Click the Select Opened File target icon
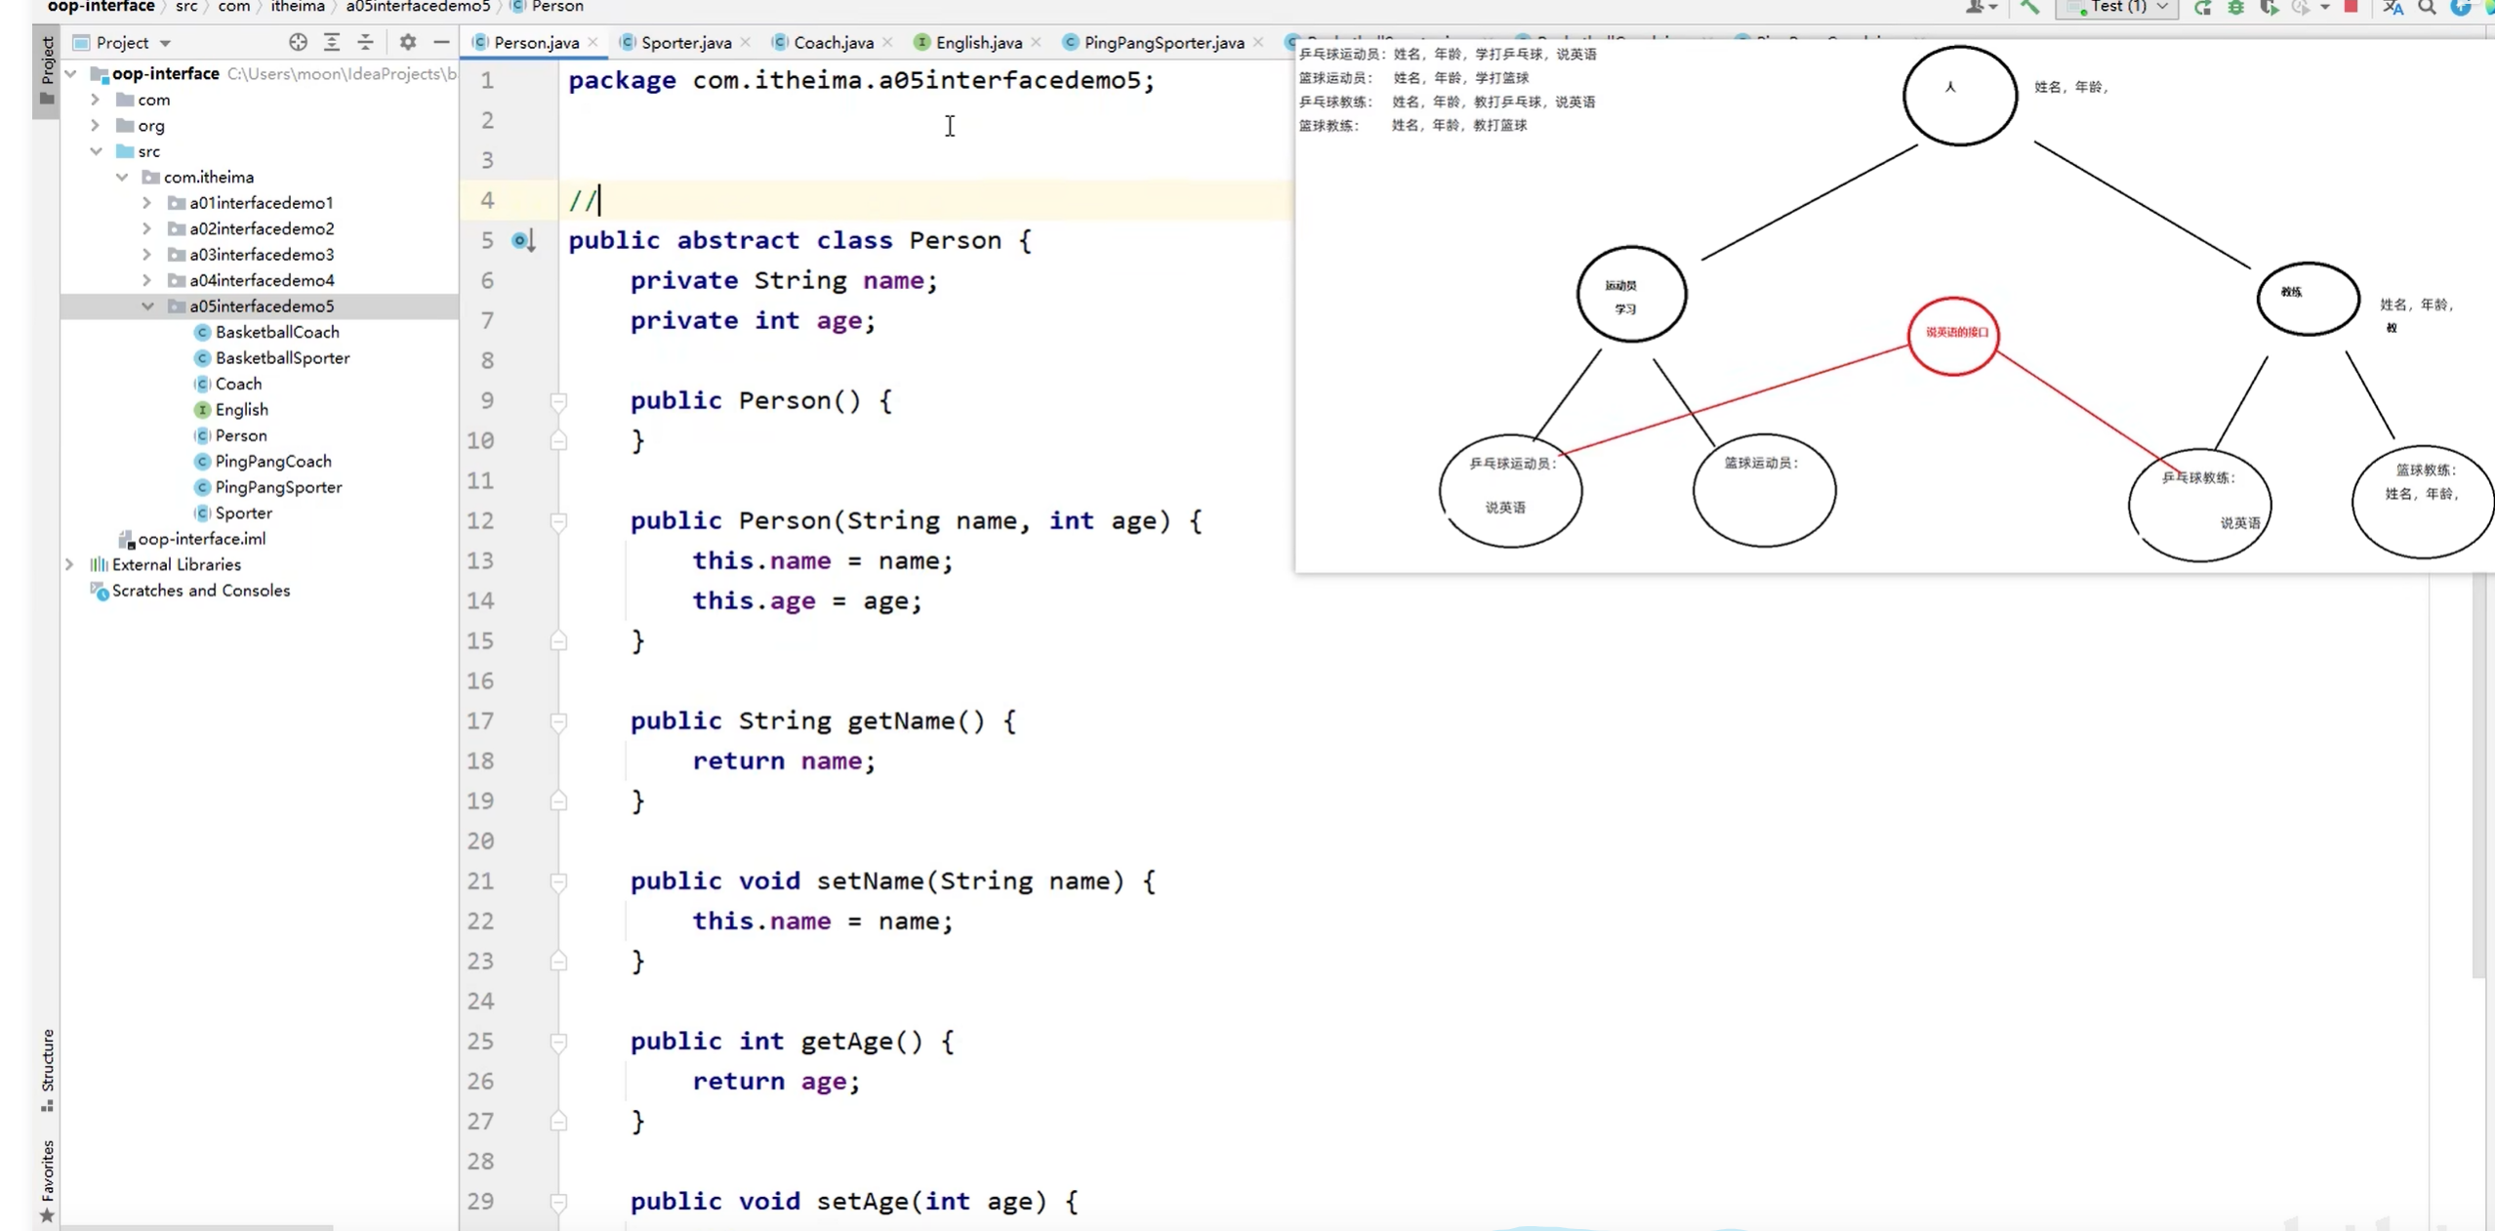The height and width of the screenshot is (1231, 2495). pyautogui.click(x=298, y=42)
